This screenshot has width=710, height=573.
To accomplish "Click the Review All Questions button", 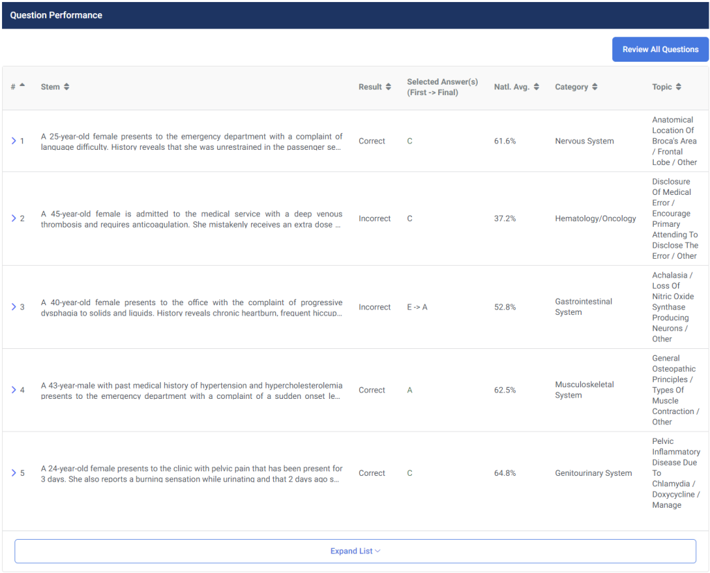I will click(x=660, y=49).
